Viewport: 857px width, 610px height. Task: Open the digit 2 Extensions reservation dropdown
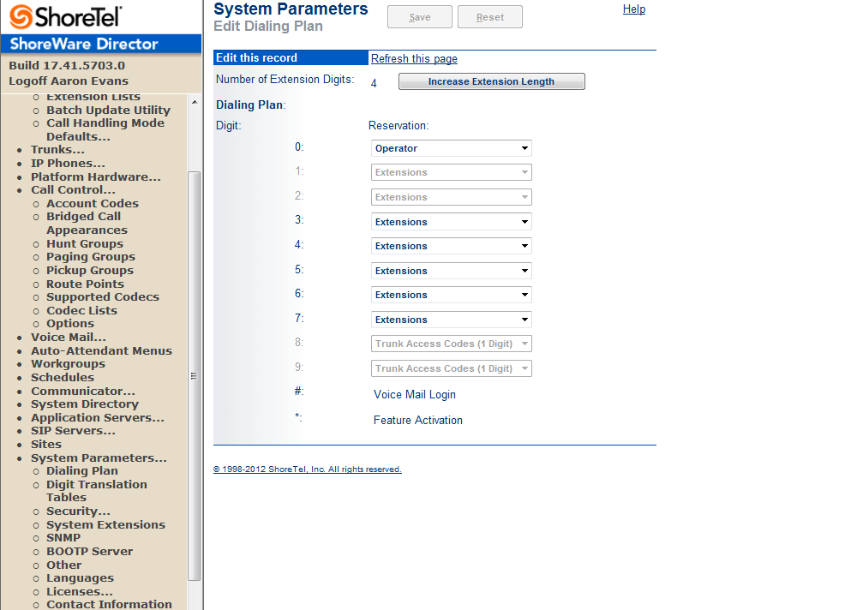pyautogui.click(x=452, y=197)
